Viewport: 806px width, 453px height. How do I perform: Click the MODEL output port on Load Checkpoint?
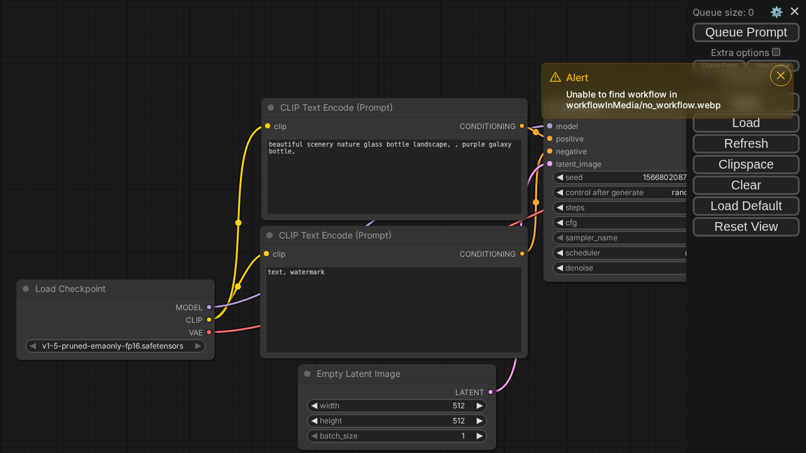point(209,308)
